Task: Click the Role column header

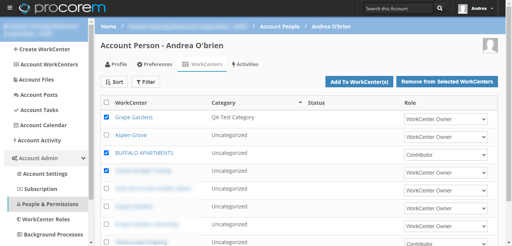Action: pyautogui.click(x=410, y=103)
